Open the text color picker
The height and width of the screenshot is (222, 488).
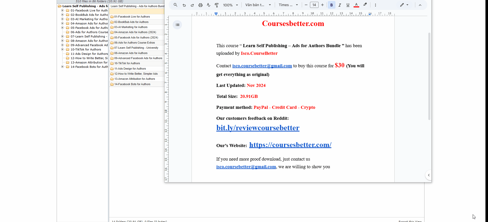click(x=356, y=5)
